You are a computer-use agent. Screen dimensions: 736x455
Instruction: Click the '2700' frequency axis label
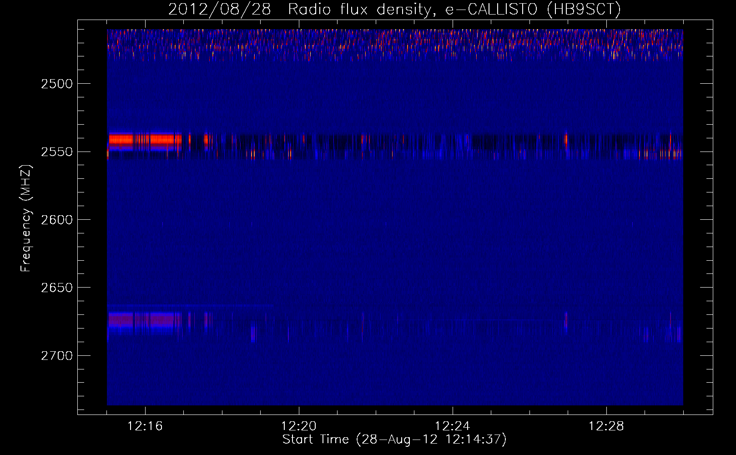coord(56,355)
